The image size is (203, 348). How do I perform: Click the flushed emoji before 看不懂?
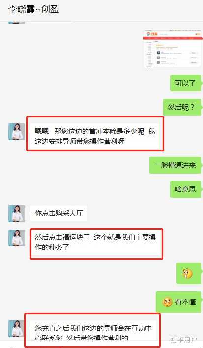tap(167, 302)
